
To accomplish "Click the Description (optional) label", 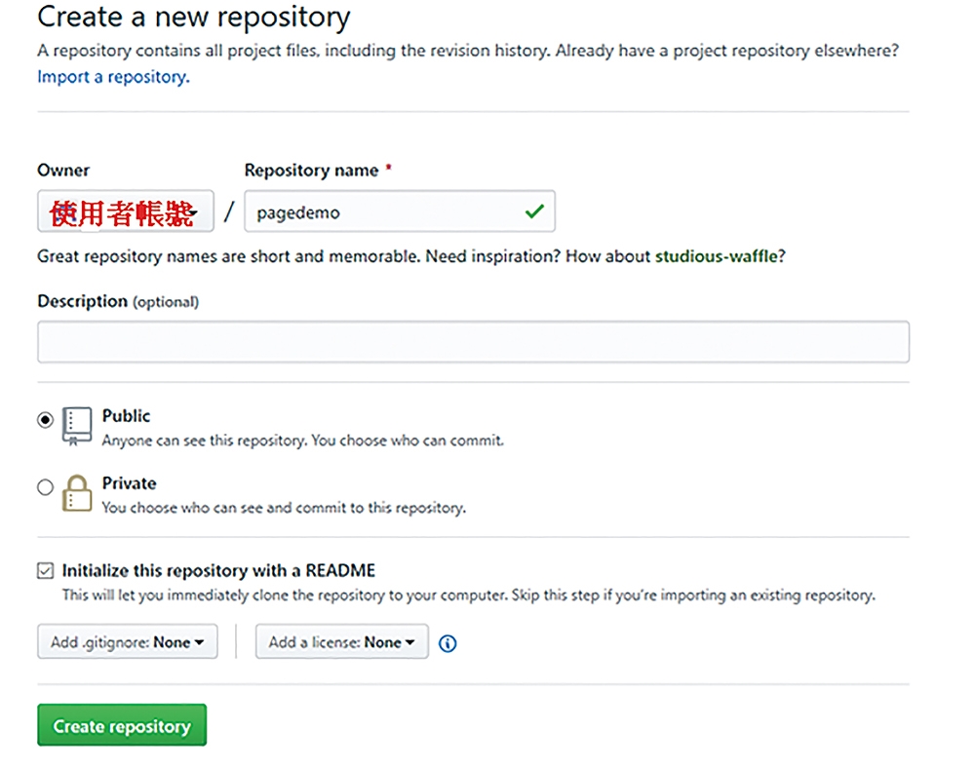I will tap(118, 301).
